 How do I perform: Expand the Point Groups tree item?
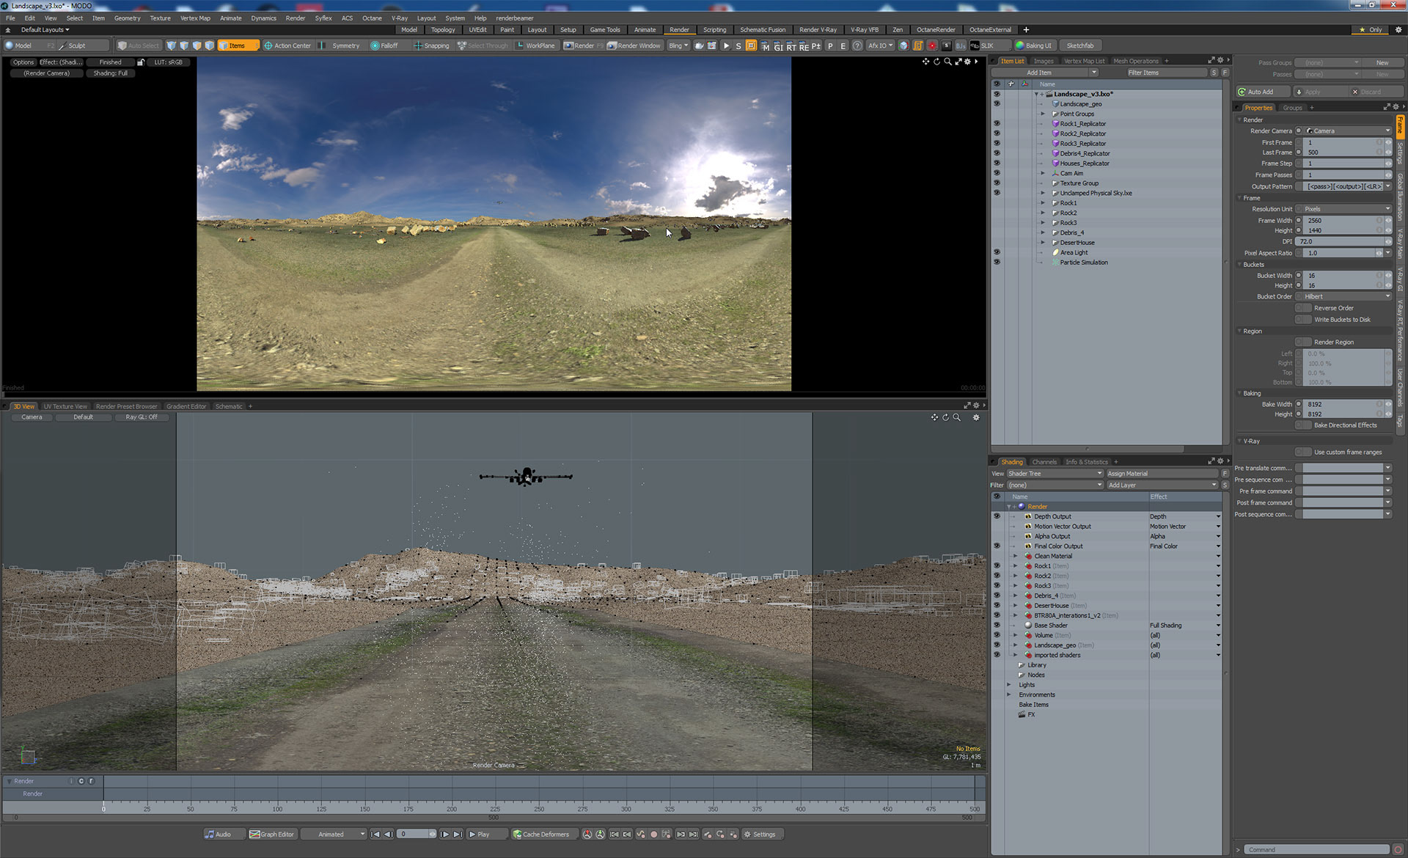point(1043,114)
